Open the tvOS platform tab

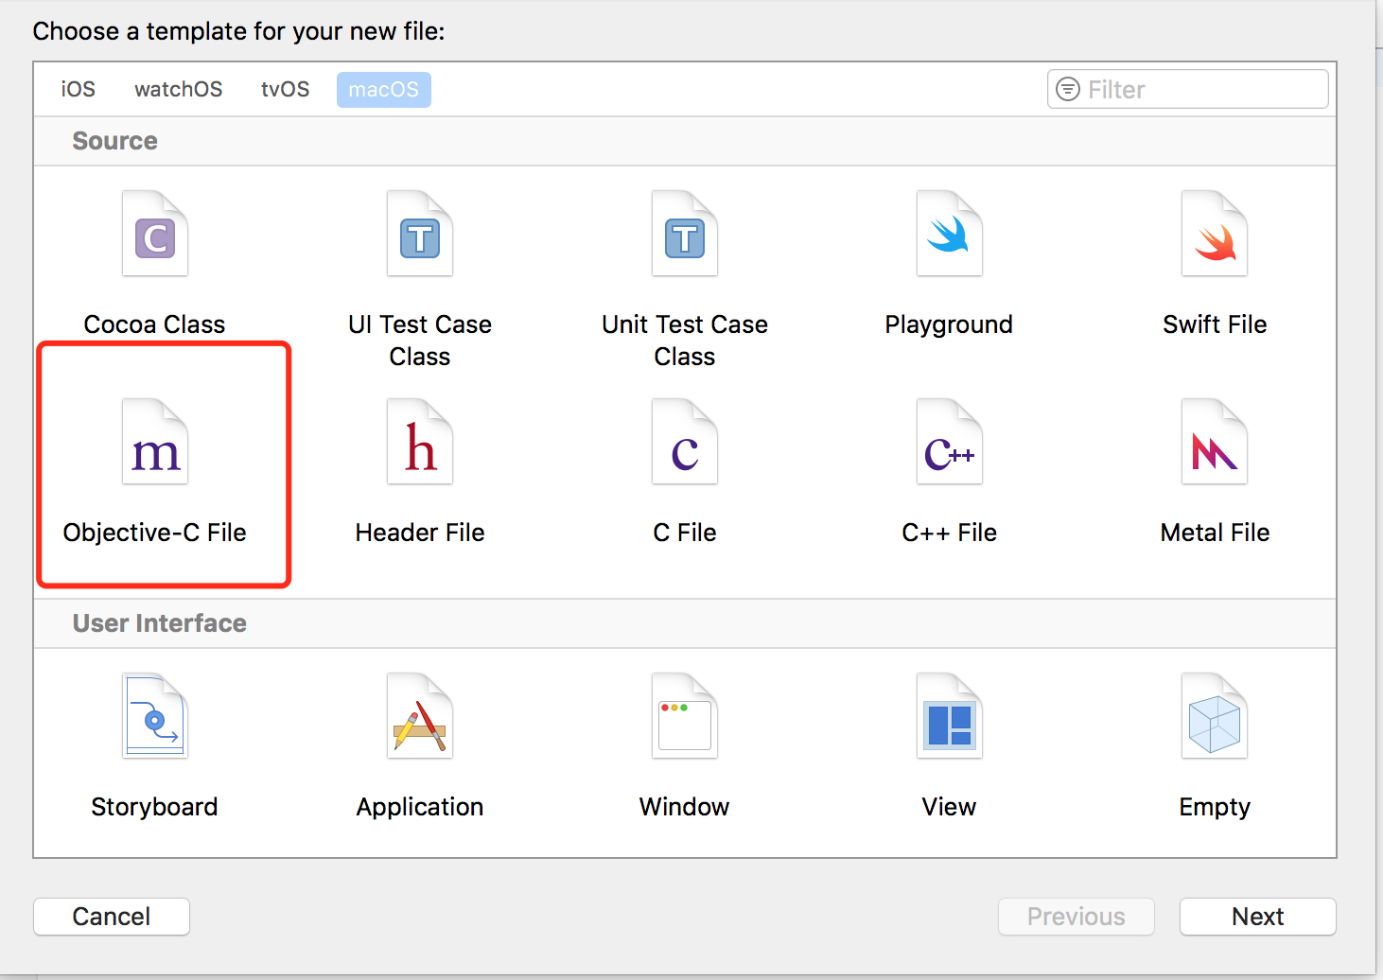click(286, 89)
